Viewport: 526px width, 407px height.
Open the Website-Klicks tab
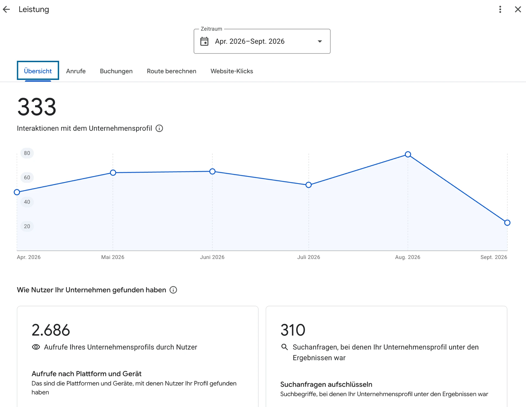tap(232, 71)
